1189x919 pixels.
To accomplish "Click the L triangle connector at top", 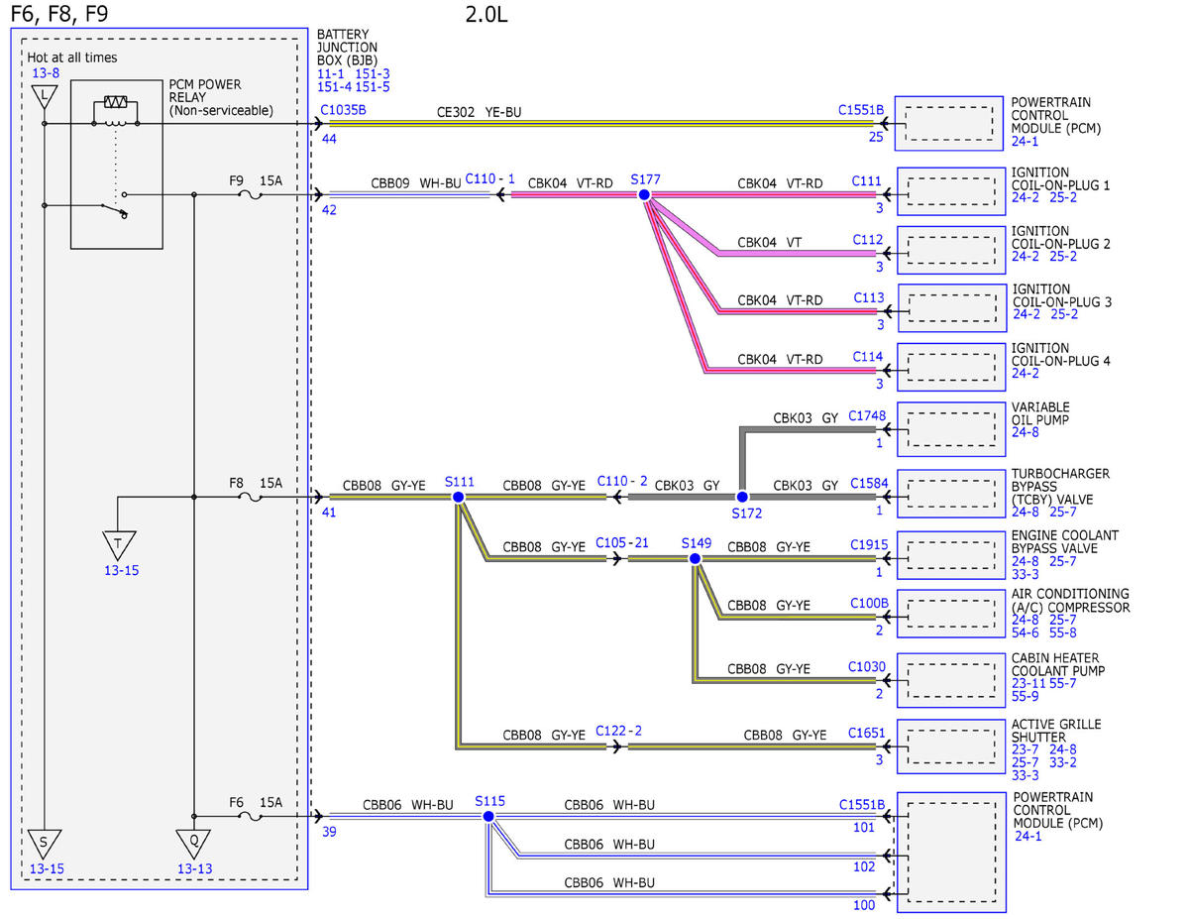I will [x=44, y=96].
